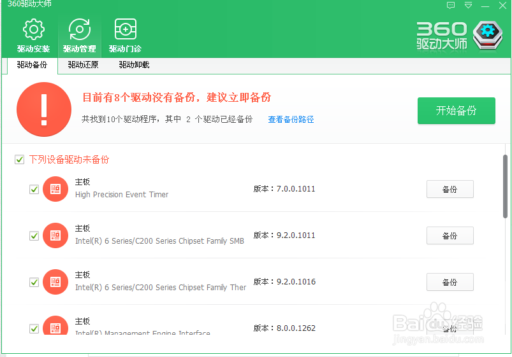Switch to the 驱动还原 tab

click(x=83, y=65)
